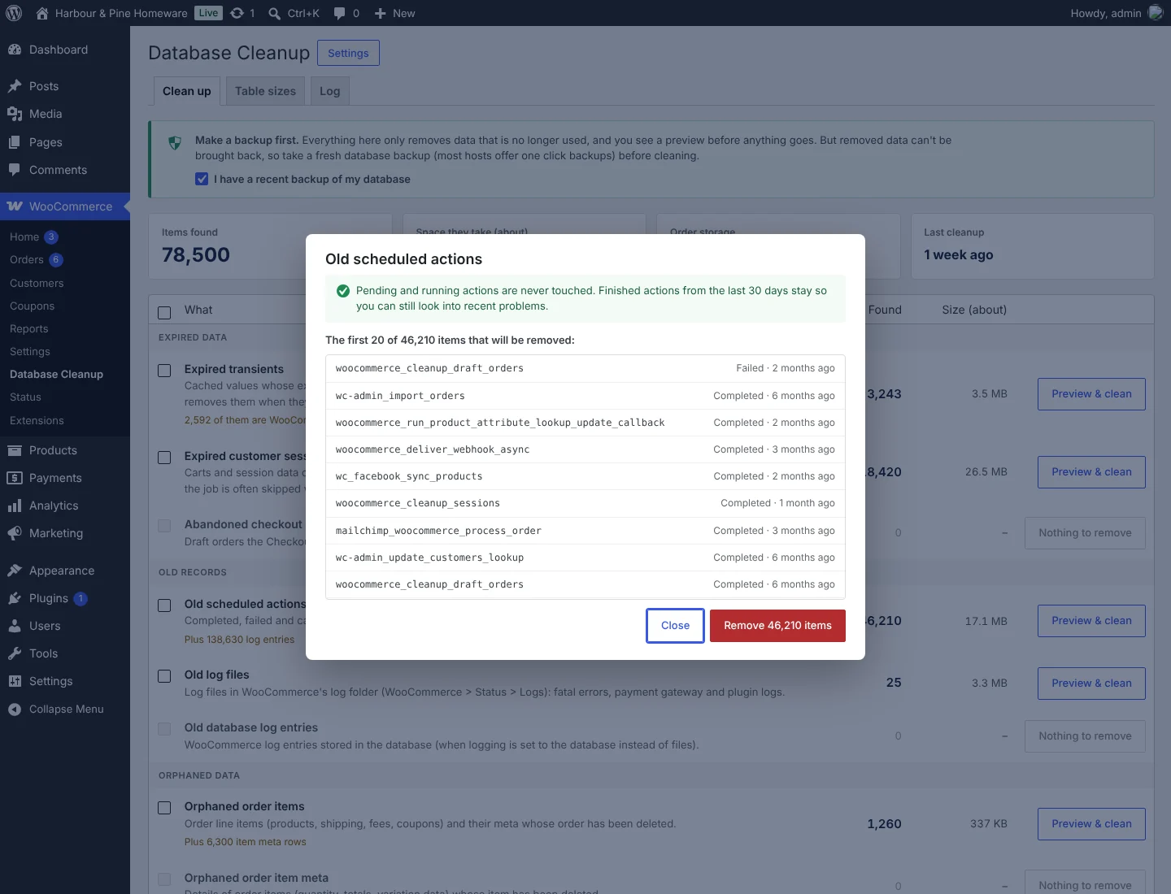Click the Media icon in sidebar

15,114
